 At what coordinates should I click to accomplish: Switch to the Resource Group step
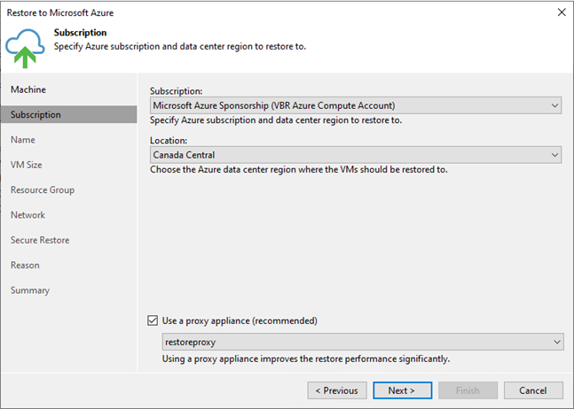coord(43,189)
